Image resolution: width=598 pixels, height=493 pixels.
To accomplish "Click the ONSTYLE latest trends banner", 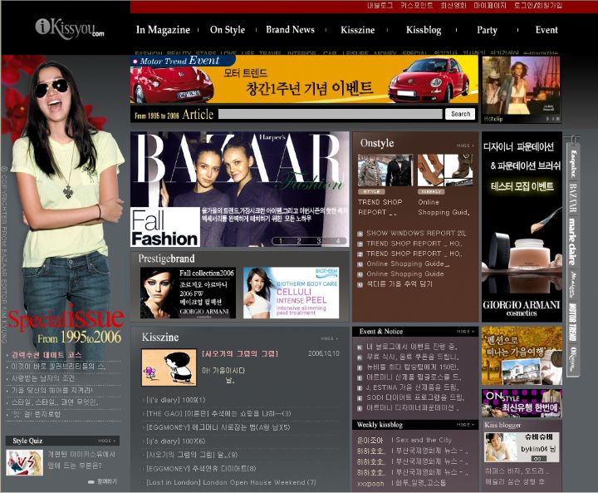I will click(x=522, y=403).
